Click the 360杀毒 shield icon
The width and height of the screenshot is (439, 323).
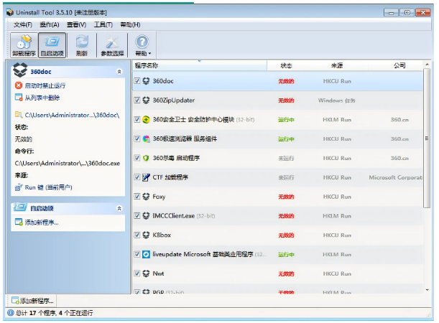tap(146, 158)
